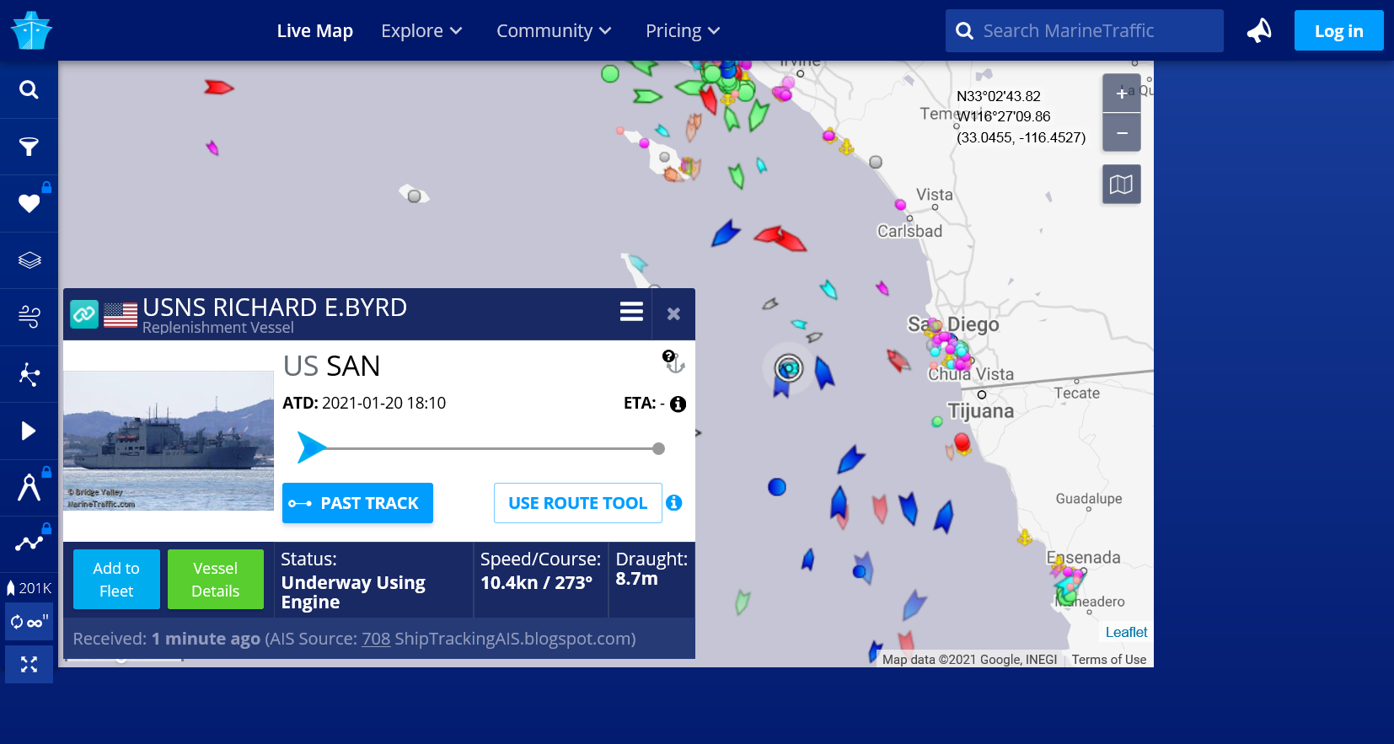Focus the Search MarineTraffic field
This screenshot has width=1394, height=744.
pos(1085,31)
